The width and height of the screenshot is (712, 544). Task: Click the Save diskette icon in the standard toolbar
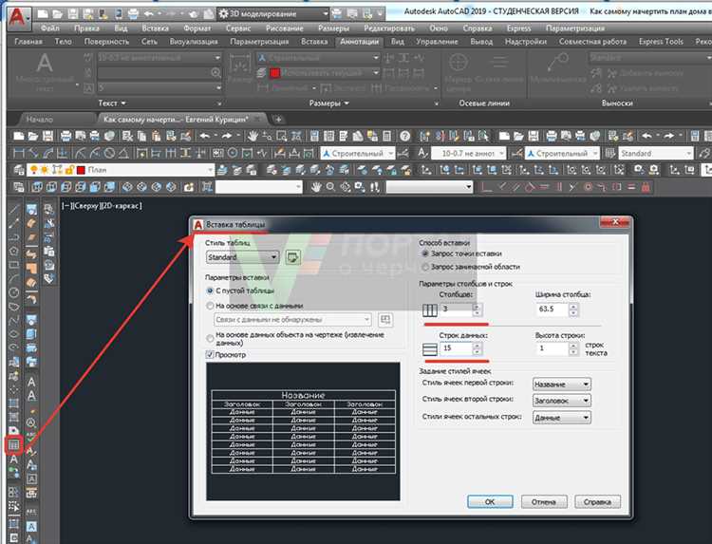tap(47, 136)
